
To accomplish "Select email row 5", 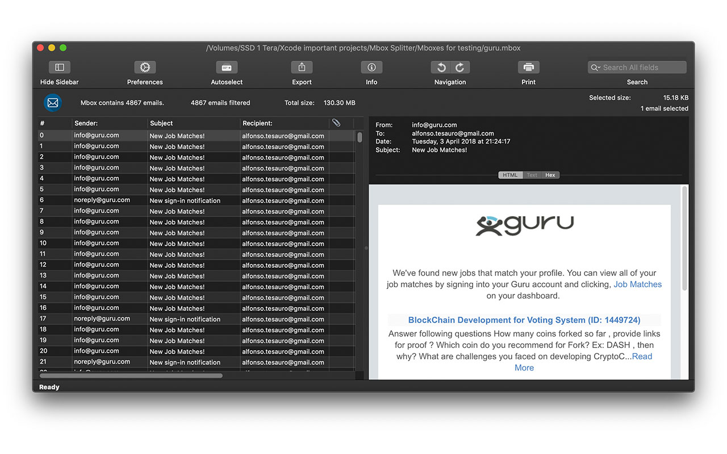I will pyautogui.click(x=197, y=190).
